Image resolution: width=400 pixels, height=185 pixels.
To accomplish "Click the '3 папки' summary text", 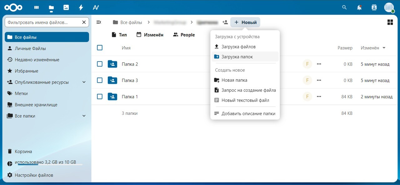I will (x=130, y=113).
